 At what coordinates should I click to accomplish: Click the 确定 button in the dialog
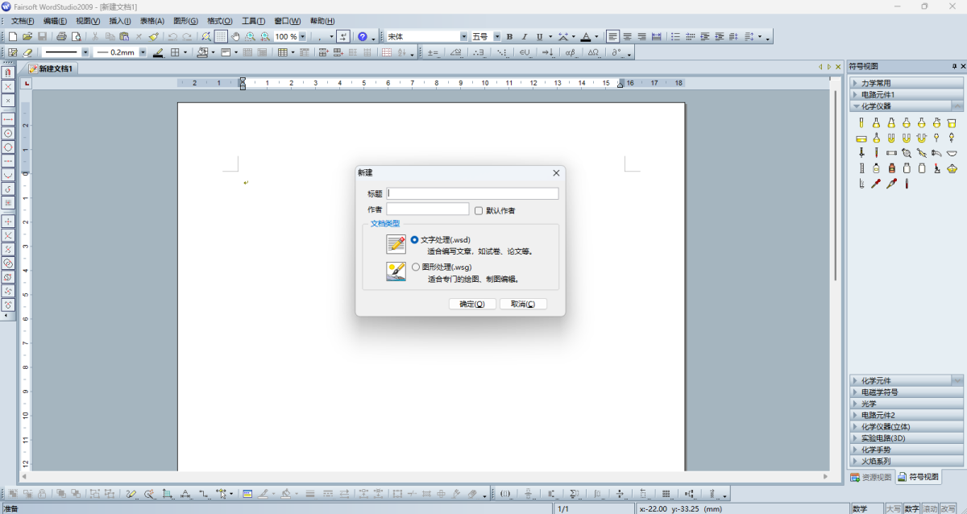point(471,304)
